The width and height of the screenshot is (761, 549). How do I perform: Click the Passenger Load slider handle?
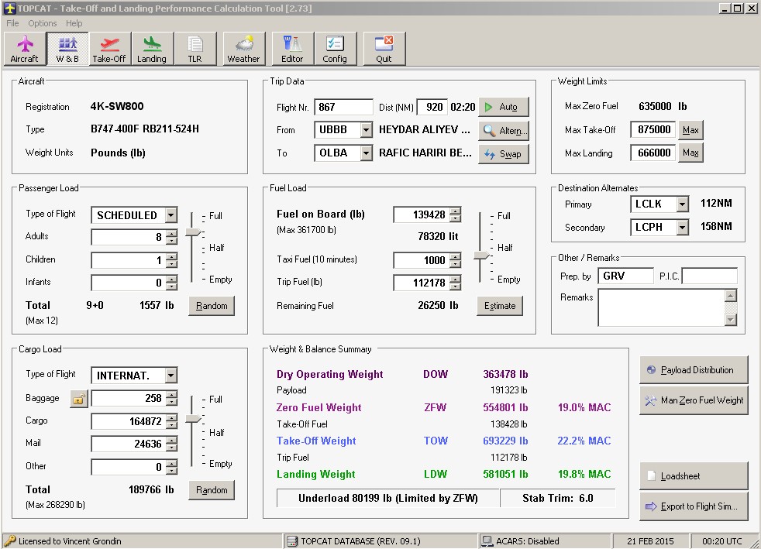(193, 232)
